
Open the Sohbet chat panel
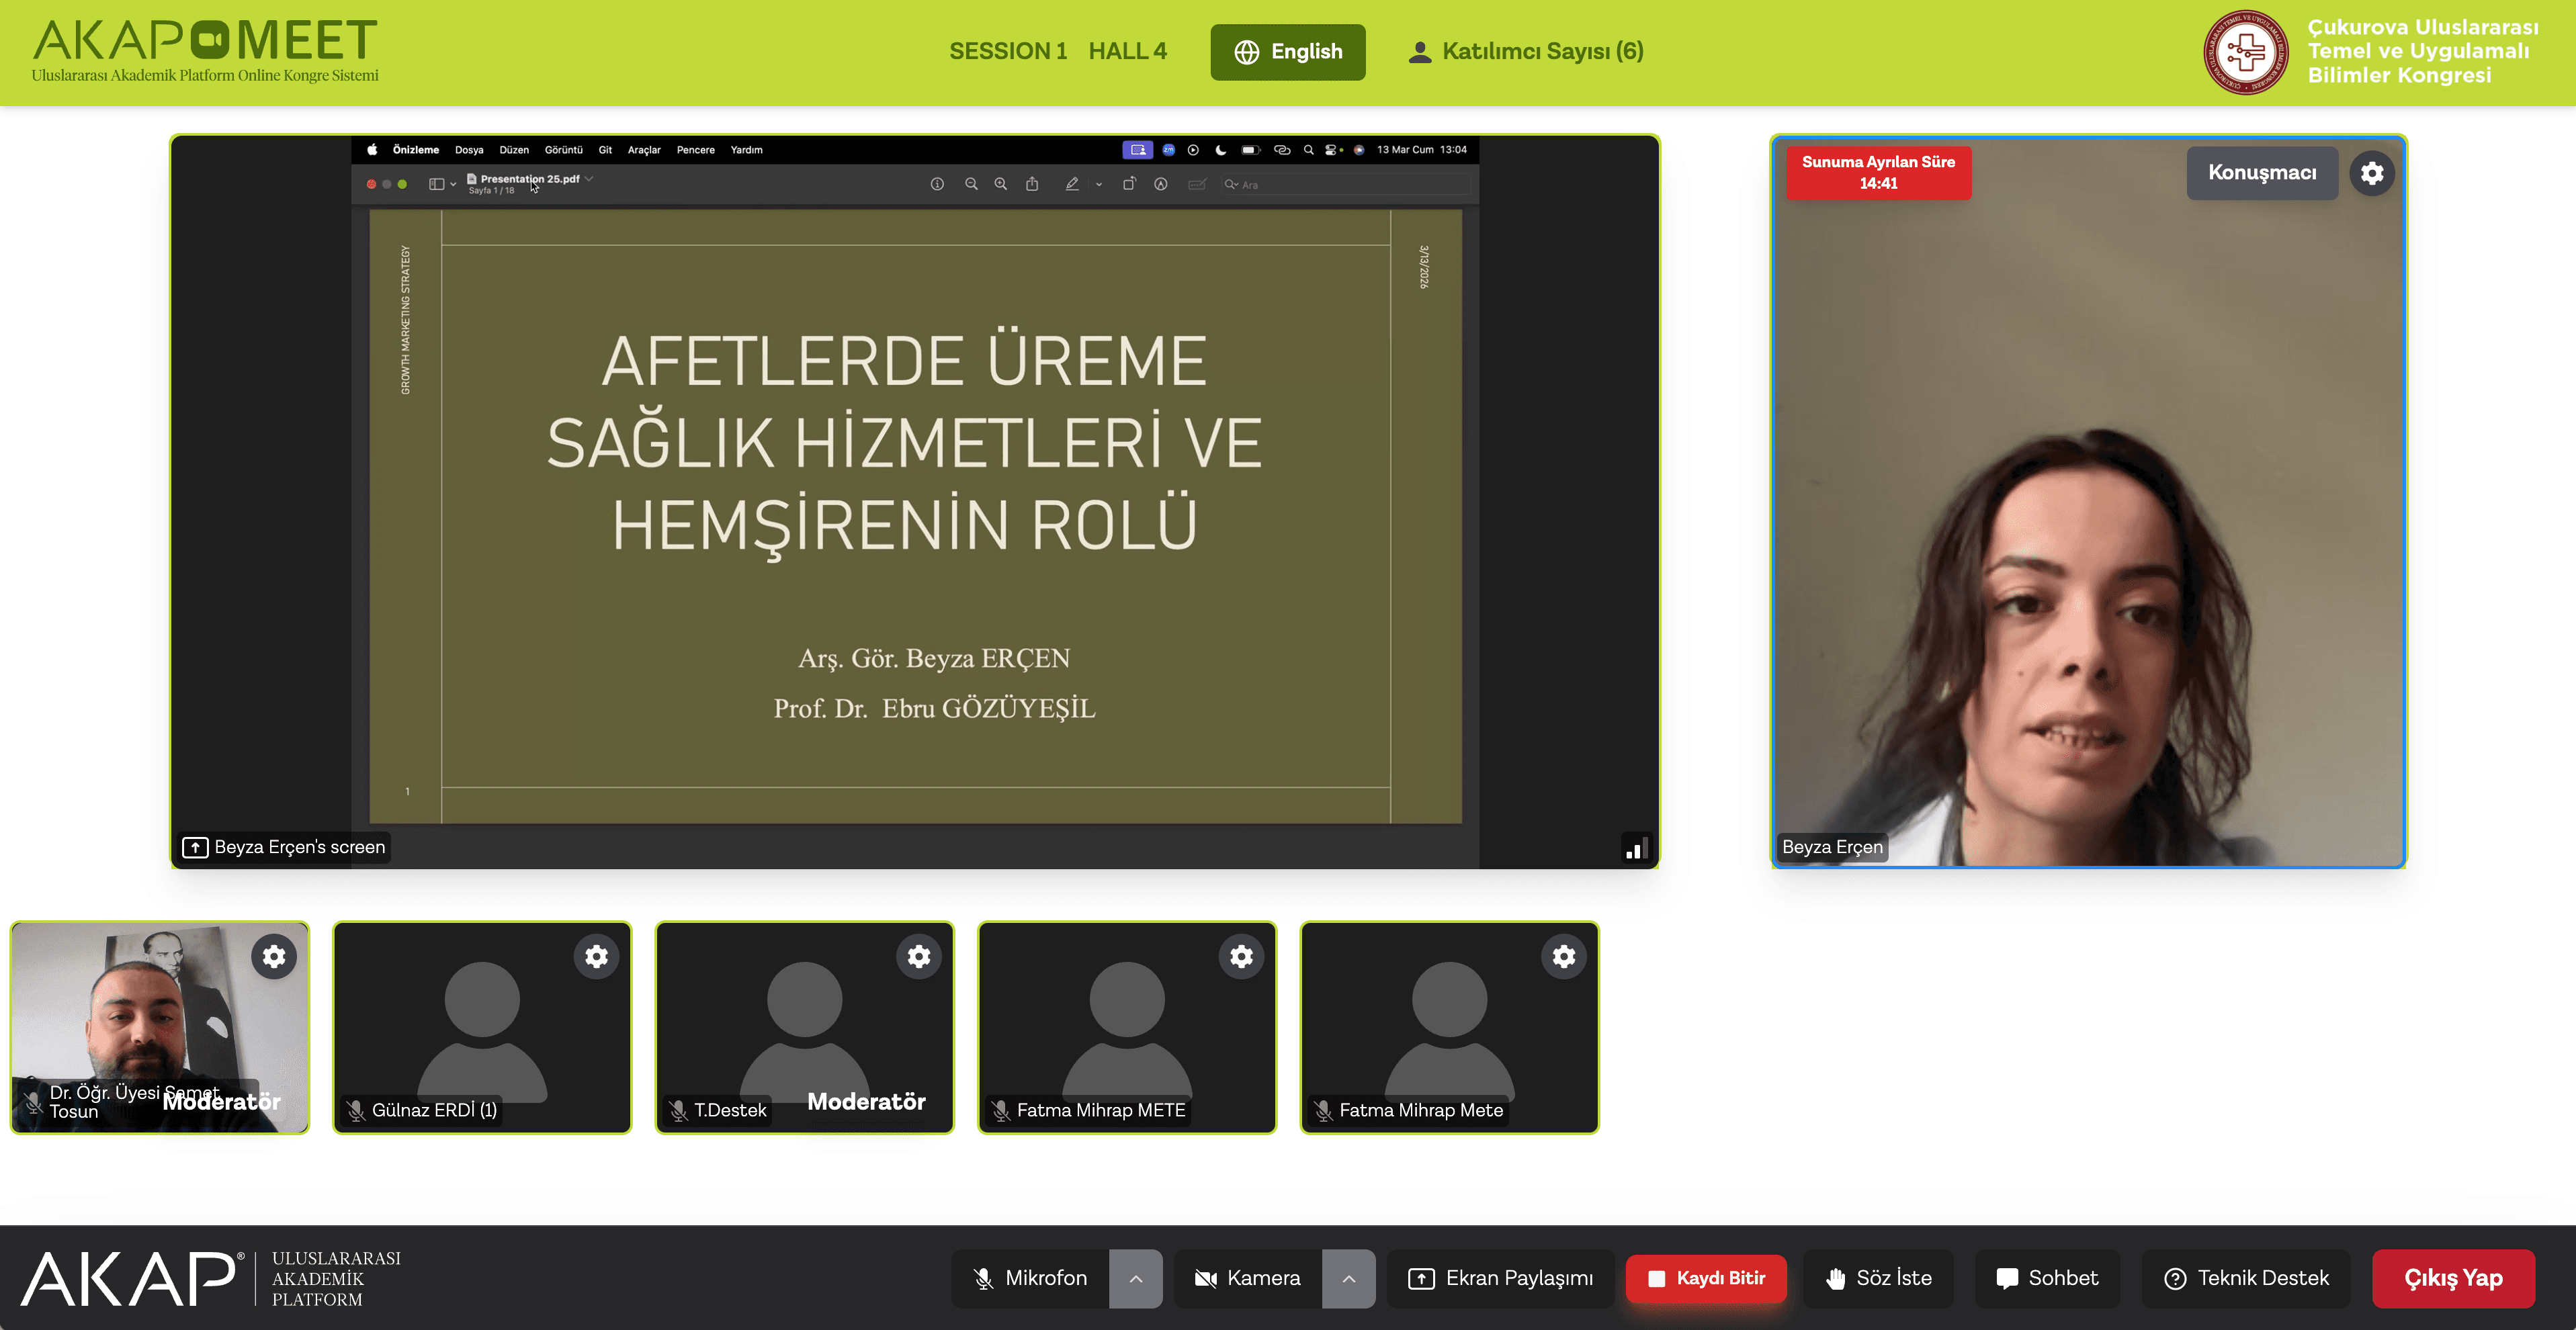coord(2046,1278)
